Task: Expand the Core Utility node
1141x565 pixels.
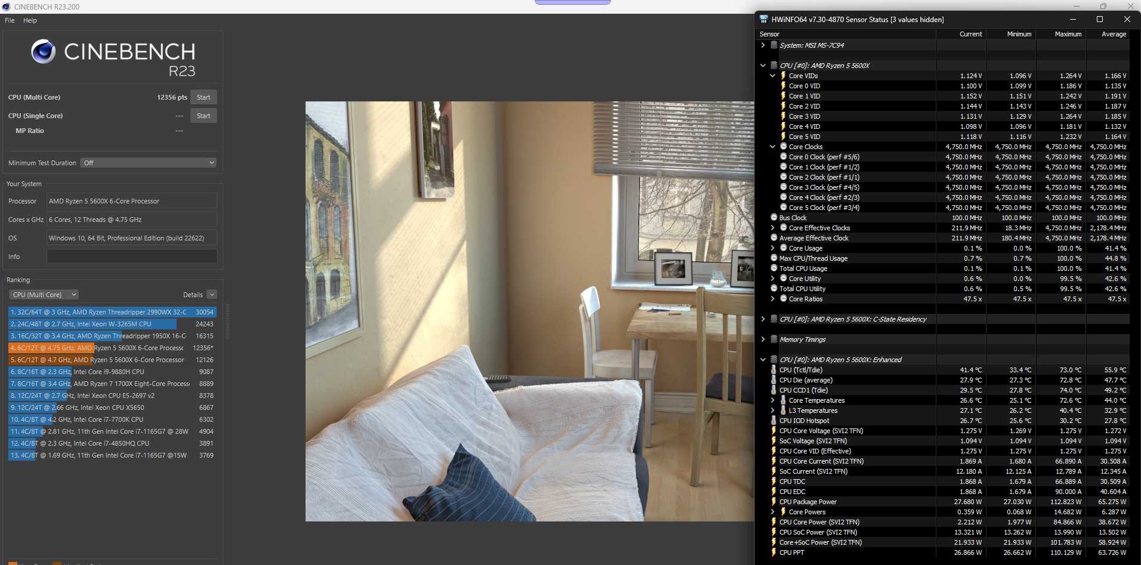Action: pyautogui.click(x=773, y=279)
